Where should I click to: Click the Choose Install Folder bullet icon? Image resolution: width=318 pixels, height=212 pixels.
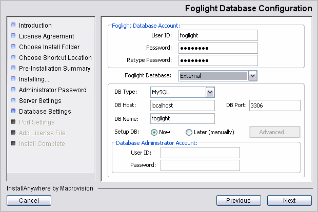pyautogui.click(x=13, y=47)
